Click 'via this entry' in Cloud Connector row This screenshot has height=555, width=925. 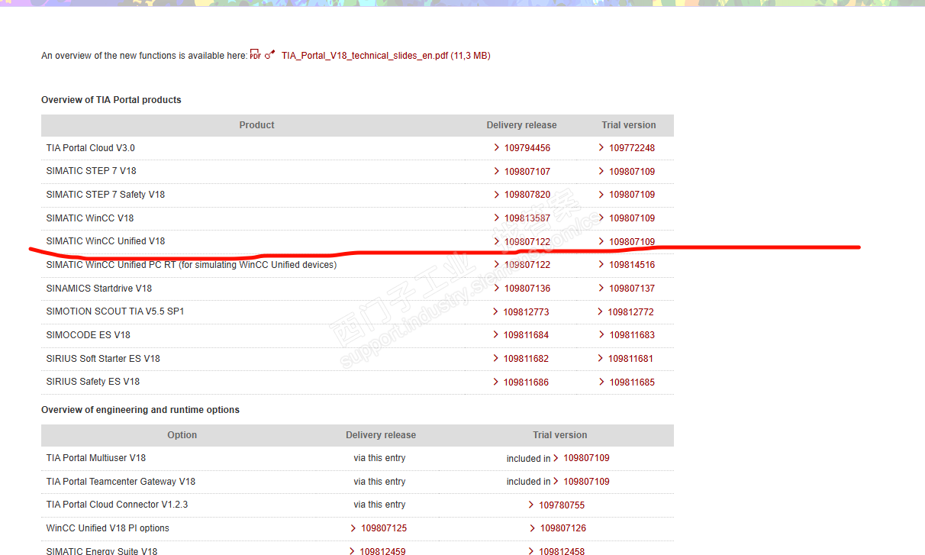(379, 505)
